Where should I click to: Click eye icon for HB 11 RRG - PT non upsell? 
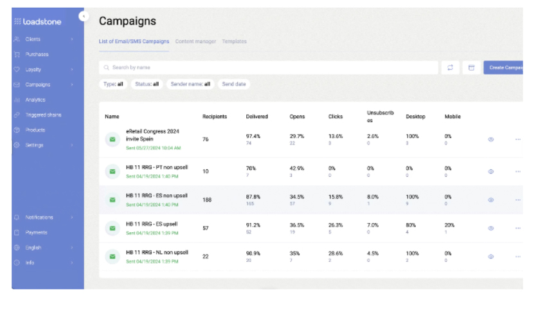pyautogui.click(x=490, y=171)
